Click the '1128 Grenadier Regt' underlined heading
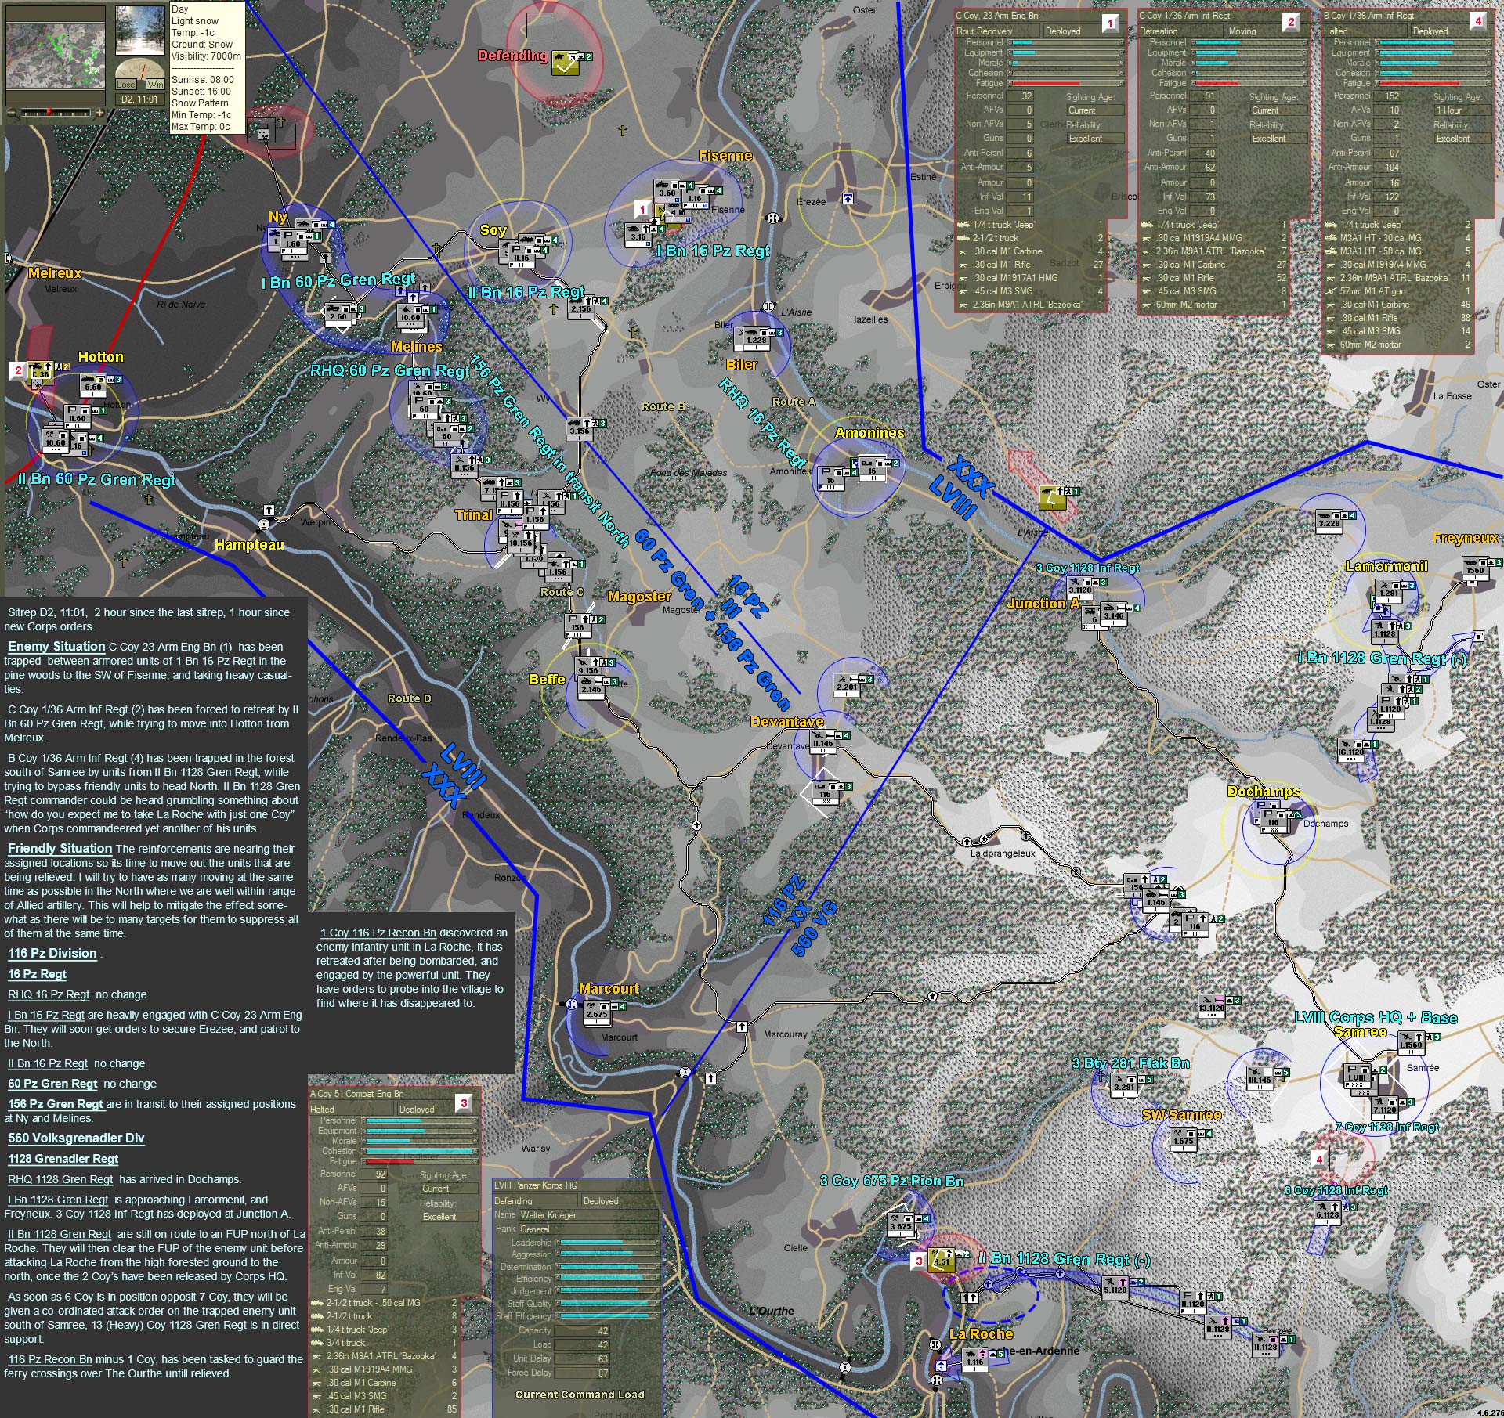 coord(63,1158)
